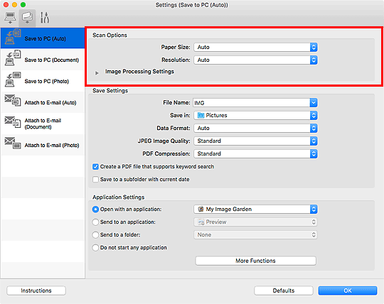Open the PDF Compression dropdown
384x304 pixels.
tap(256, 153)
